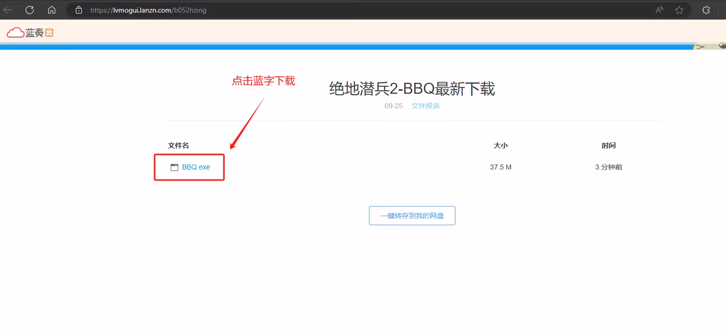Click the 文件名 column header
Image resolution: width=726 pixels, height=336 pixels.
click(178, 145)
